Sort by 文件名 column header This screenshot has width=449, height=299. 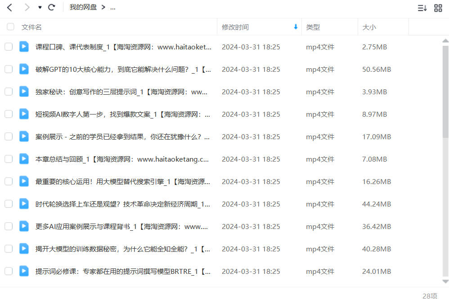[31, 27]
